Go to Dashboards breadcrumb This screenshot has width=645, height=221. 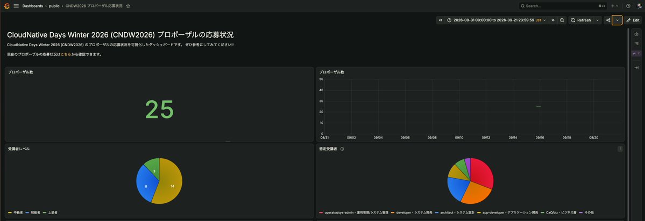point(32,6)
